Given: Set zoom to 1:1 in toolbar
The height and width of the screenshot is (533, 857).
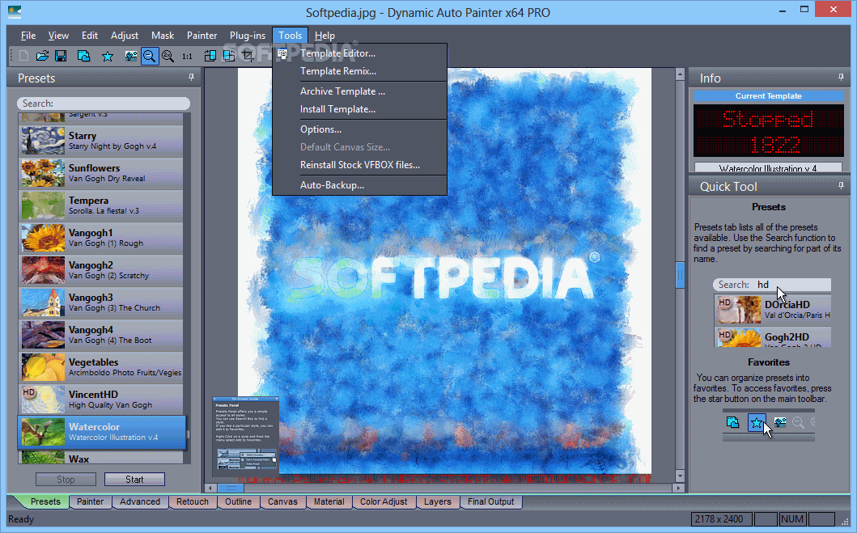Looking at the screenshot, I should (x=188, y=56).
